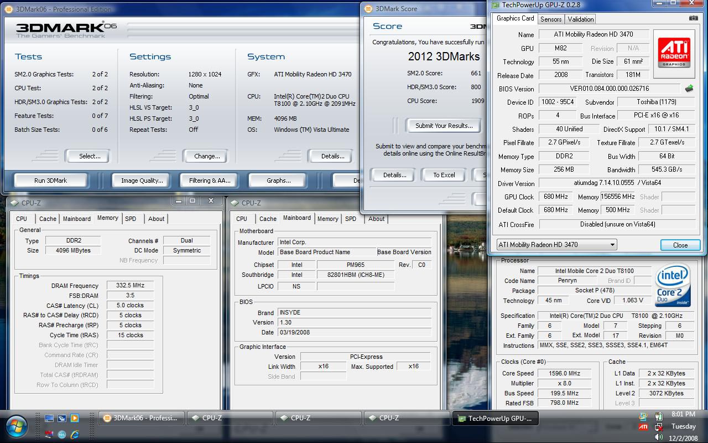Open the CPU tab in CPU-Z Memory window
708x443 pixels.
(x=22, y=219)
